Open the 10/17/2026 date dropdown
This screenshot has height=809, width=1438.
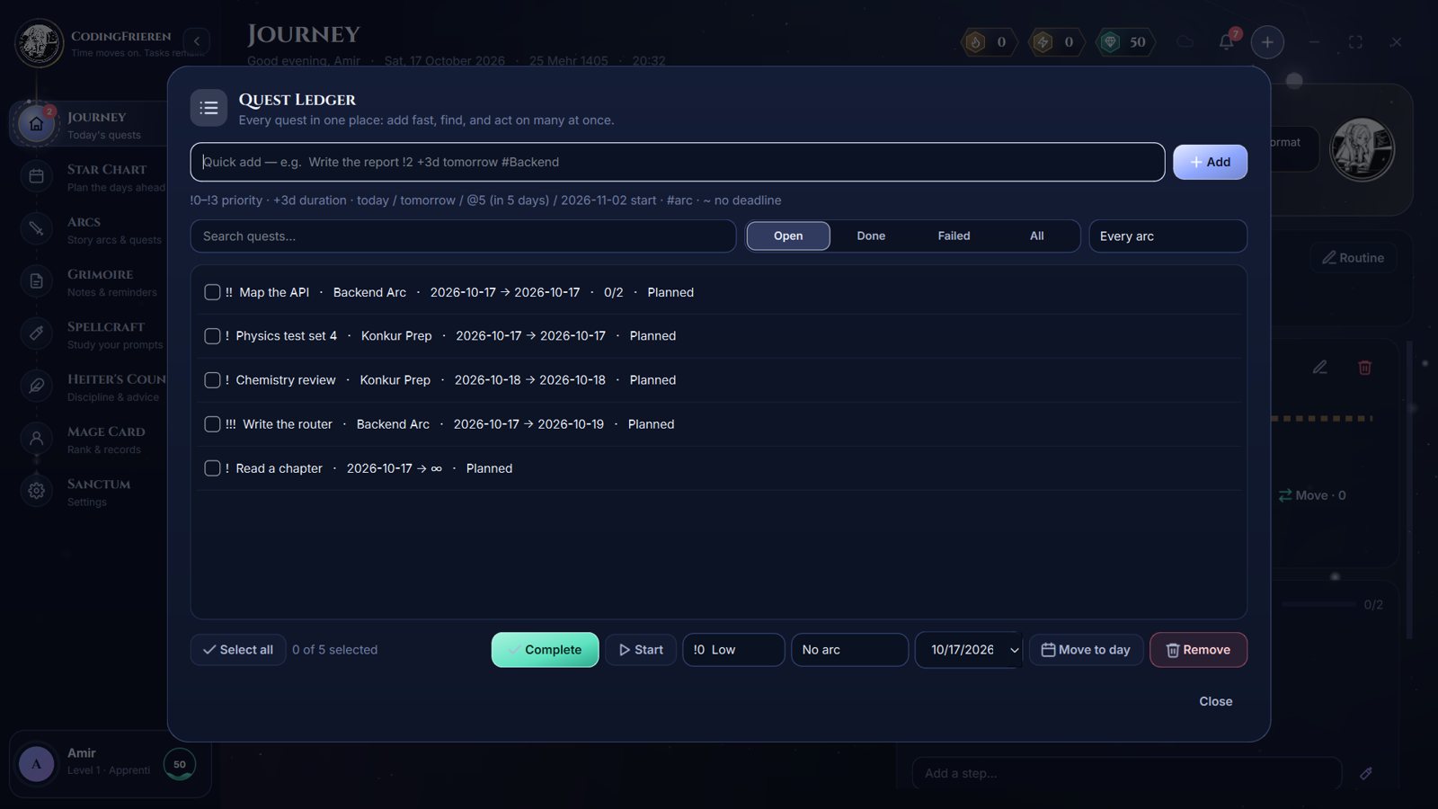(x=969, y=650)
